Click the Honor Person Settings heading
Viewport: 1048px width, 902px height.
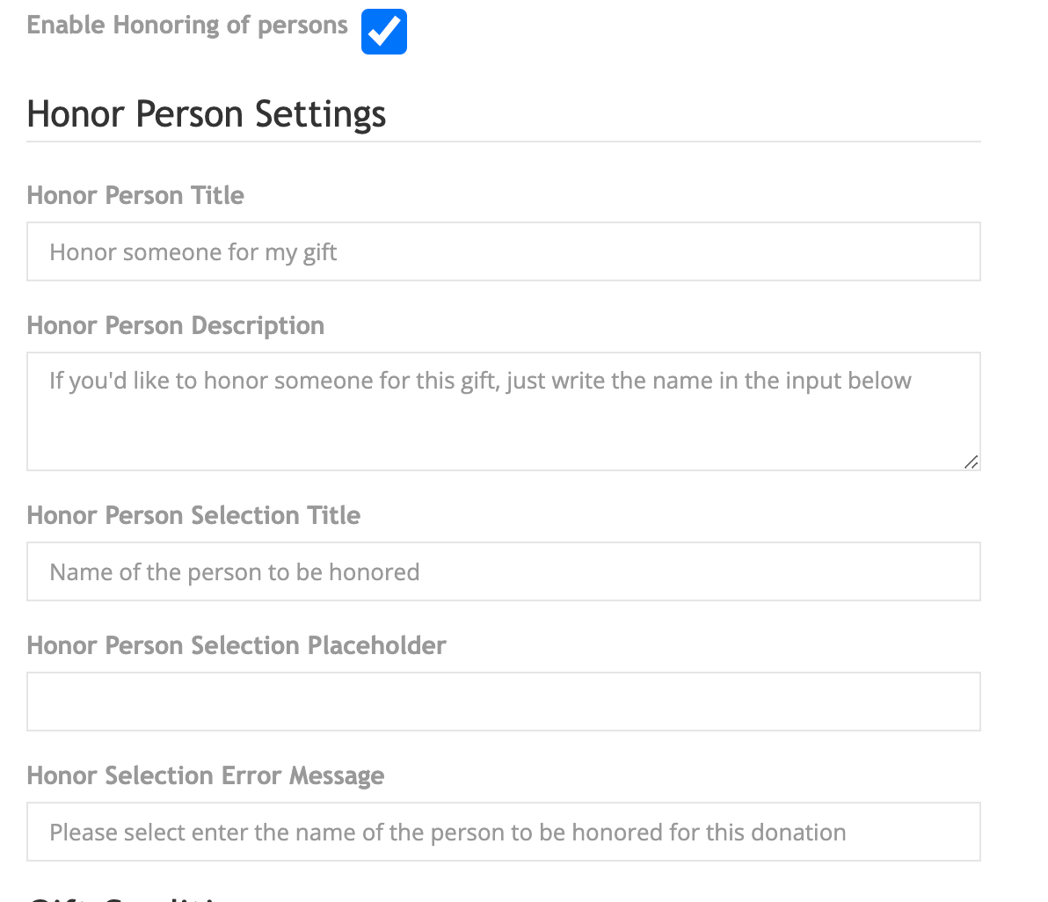pos(207,115)
